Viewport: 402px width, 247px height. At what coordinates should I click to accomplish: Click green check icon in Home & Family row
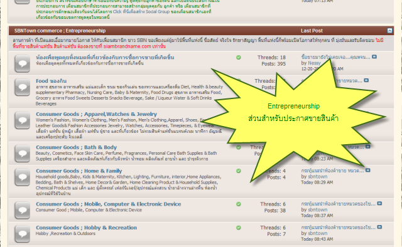[x=239, y=171]
